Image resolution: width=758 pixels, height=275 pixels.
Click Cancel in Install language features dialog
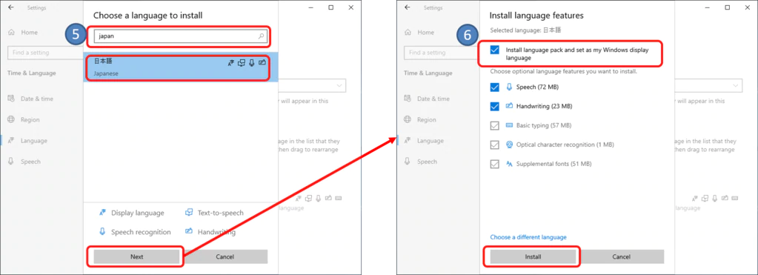(x=621, y=256)
